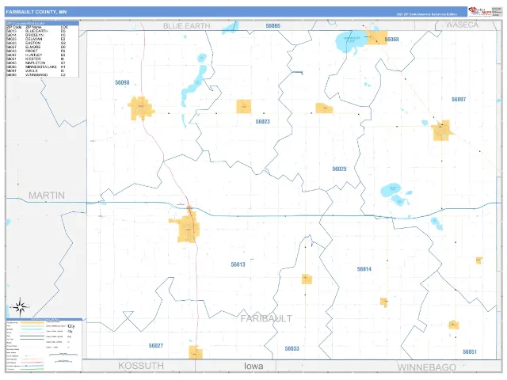Image resolution: width=507 pixels, height=380 pixels.
Task: Select ZIP code label 56033
Action: click(x=292, y=348)
